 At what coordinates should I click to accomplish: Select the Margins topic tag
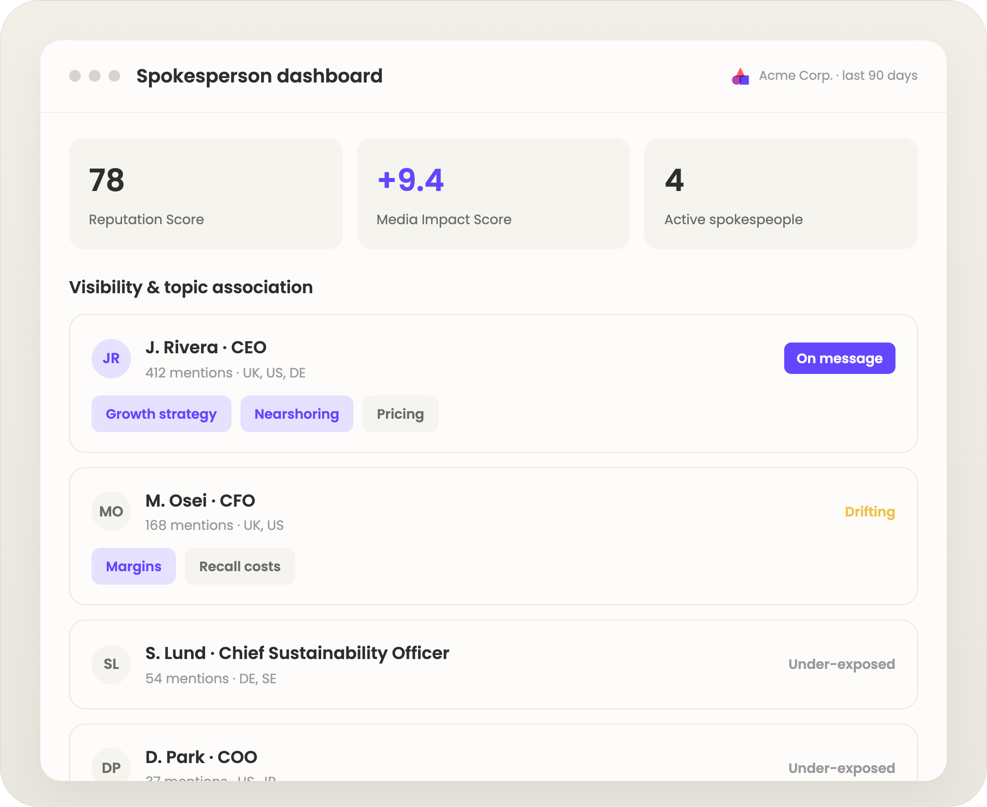(134, 566)
